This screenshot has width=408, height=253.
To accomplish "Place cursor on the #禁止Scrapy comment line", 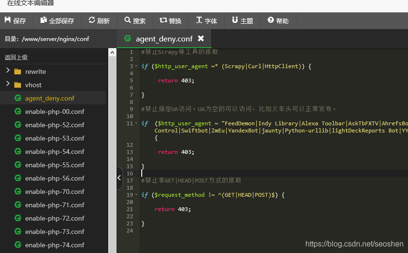I will (x=179, y=52).
